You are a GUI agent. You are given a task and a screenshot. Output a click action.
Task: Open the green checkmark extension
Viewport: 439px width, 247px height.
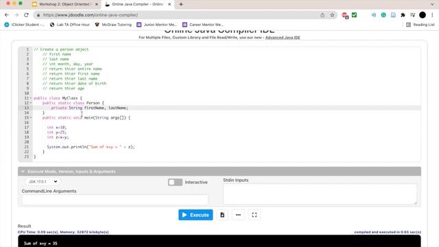click(x=354, y=15)
